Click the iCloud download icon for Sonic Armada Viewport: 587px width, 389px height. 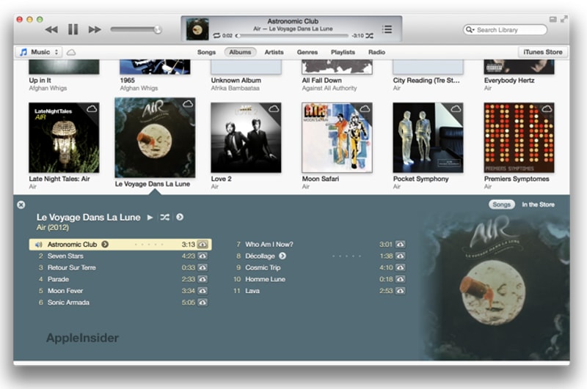tap(203, 303)
